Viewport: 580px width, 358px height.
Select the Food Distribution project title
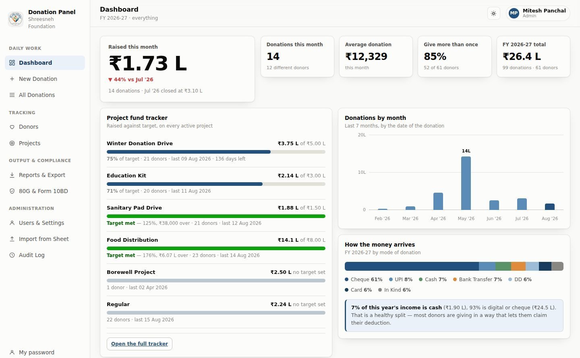(133, 240)
